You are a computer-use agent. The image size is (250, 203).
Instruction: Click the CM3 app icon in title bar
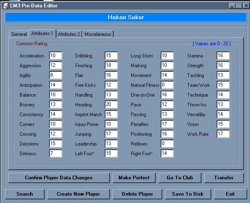[x=6, y=6]
